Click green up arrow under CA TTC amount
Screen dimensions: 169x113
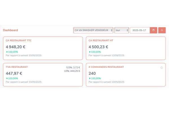coord(7,52)
